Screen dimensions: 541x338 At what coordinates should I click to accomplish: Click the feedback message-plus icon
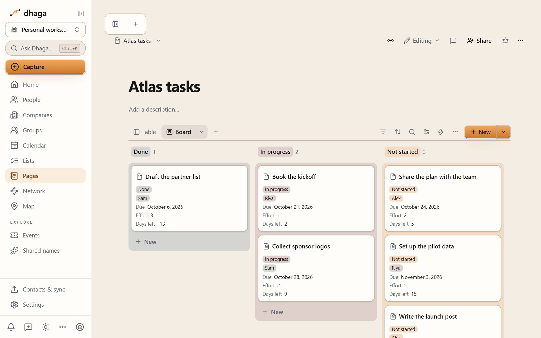coord(28,327)
